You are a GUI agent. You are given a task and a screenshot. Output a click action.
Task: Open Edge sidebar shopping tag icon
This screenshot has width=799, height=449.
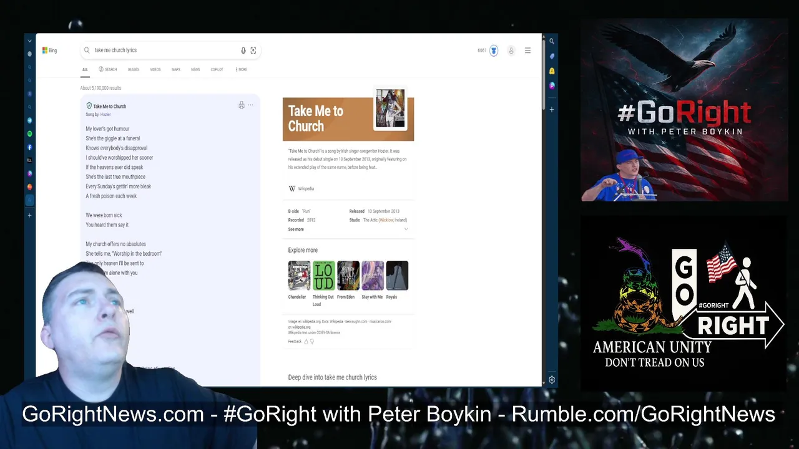(552, 56)
